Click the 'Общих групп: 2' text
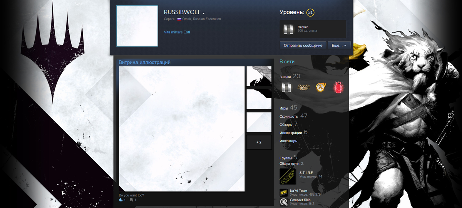 coord(291,163)
